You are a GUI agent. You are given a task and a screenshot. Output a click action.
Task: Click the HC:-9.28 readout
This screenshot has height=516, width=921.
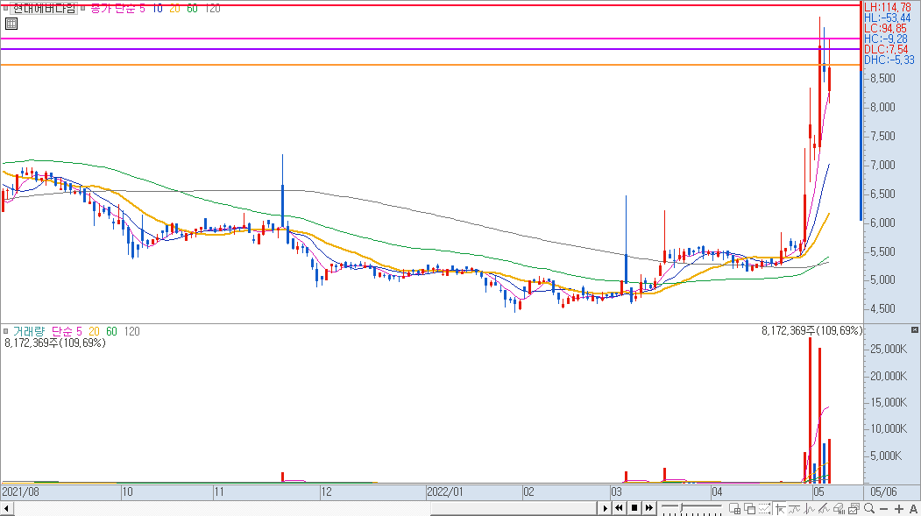(x=886, y=39)
